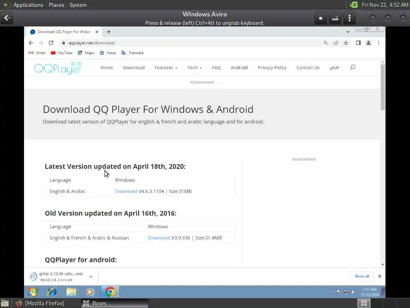Image resolution: width=410 pixels, height=308 pixels.
Task: Open Gmail bookmark
Action: [37, 53]
